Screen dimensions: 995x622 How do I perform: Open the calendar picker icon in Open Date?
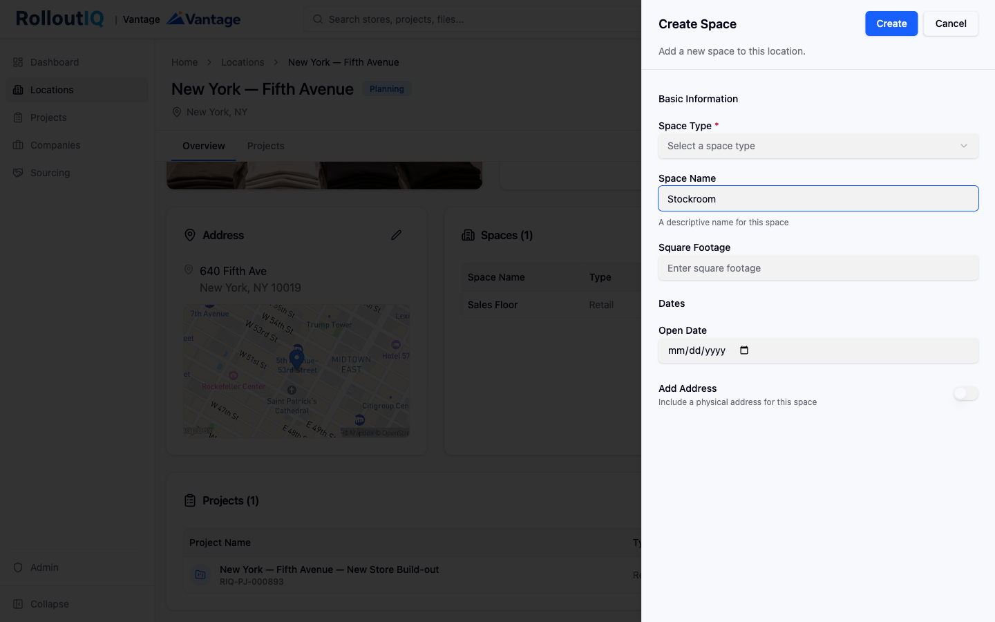pos(744,350)
